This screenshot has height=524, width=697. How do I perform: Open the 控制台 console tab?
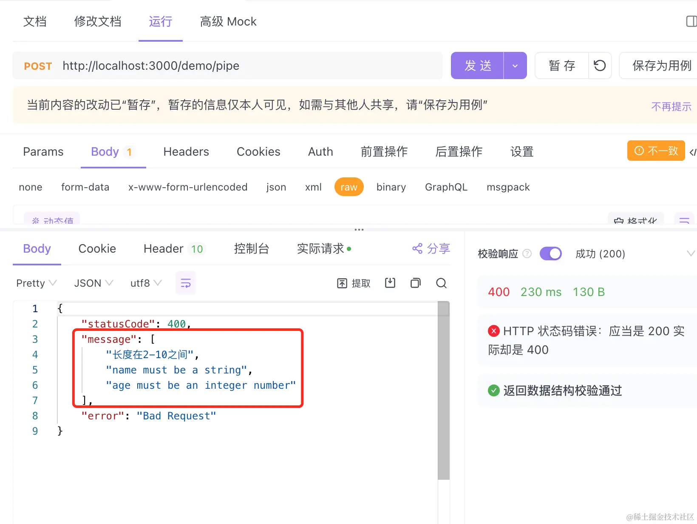252,249
